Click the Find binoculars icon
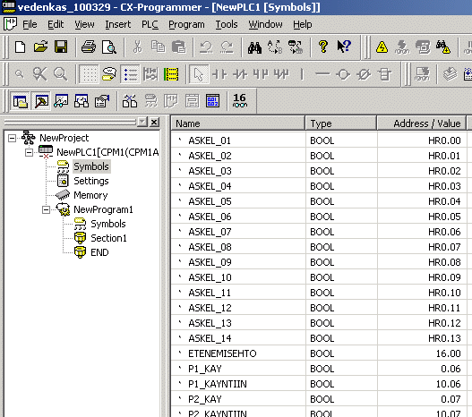 pyautogui.click(x=254, y=47)
